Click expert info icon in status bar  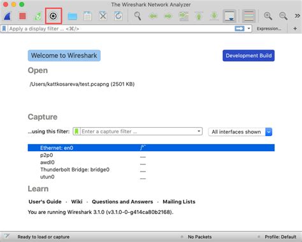tap(7, 236)
